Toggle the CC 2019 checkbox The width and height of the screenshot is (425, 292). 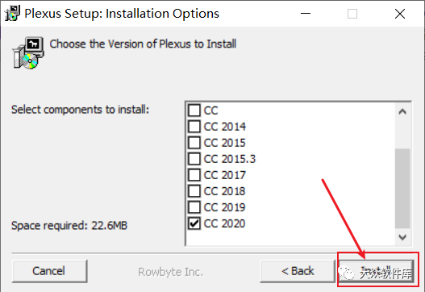[x=194, y=207]
